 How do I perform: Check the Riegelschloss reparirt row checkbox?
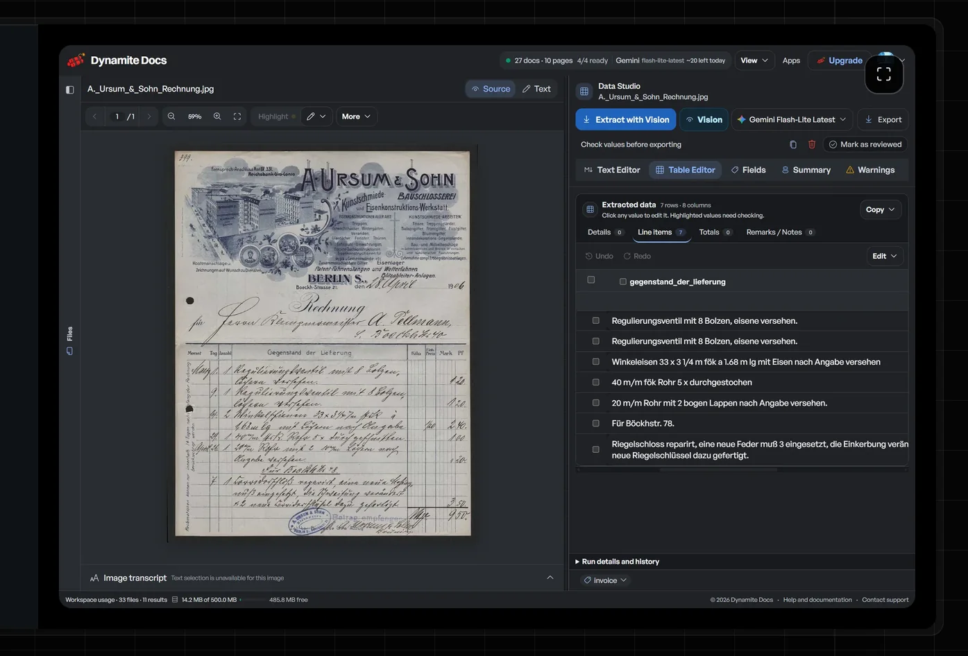point(595,449)
